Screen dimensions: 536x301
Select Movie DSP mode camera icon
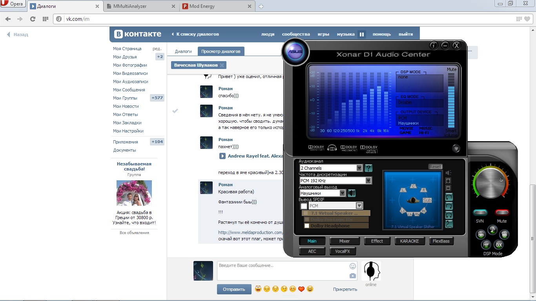click(x=505, y=235)
